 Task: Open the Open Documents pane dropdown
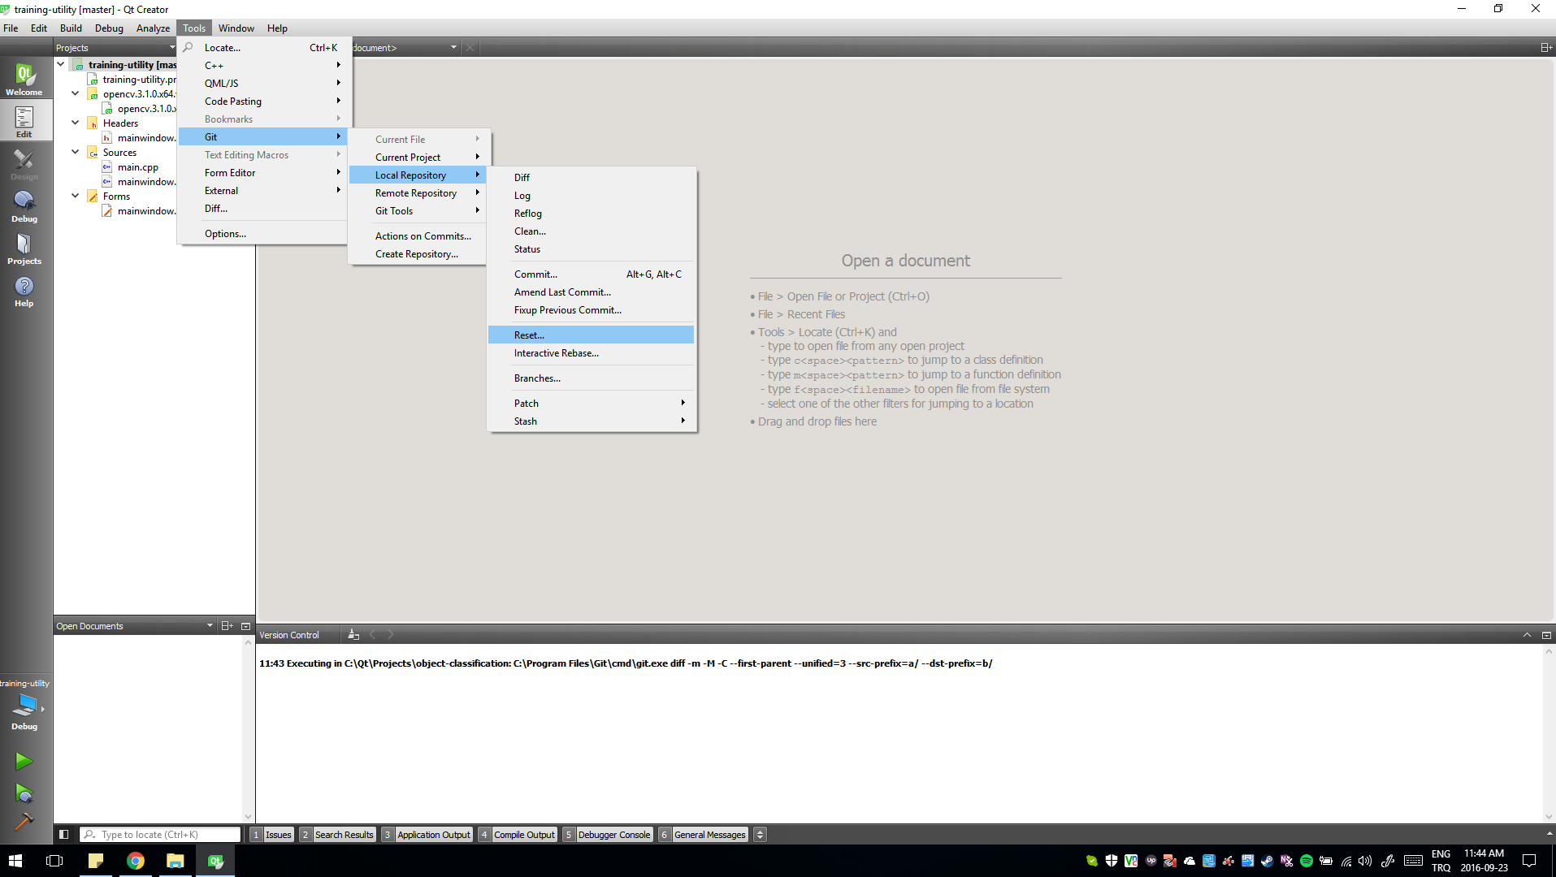pos(210,626)
